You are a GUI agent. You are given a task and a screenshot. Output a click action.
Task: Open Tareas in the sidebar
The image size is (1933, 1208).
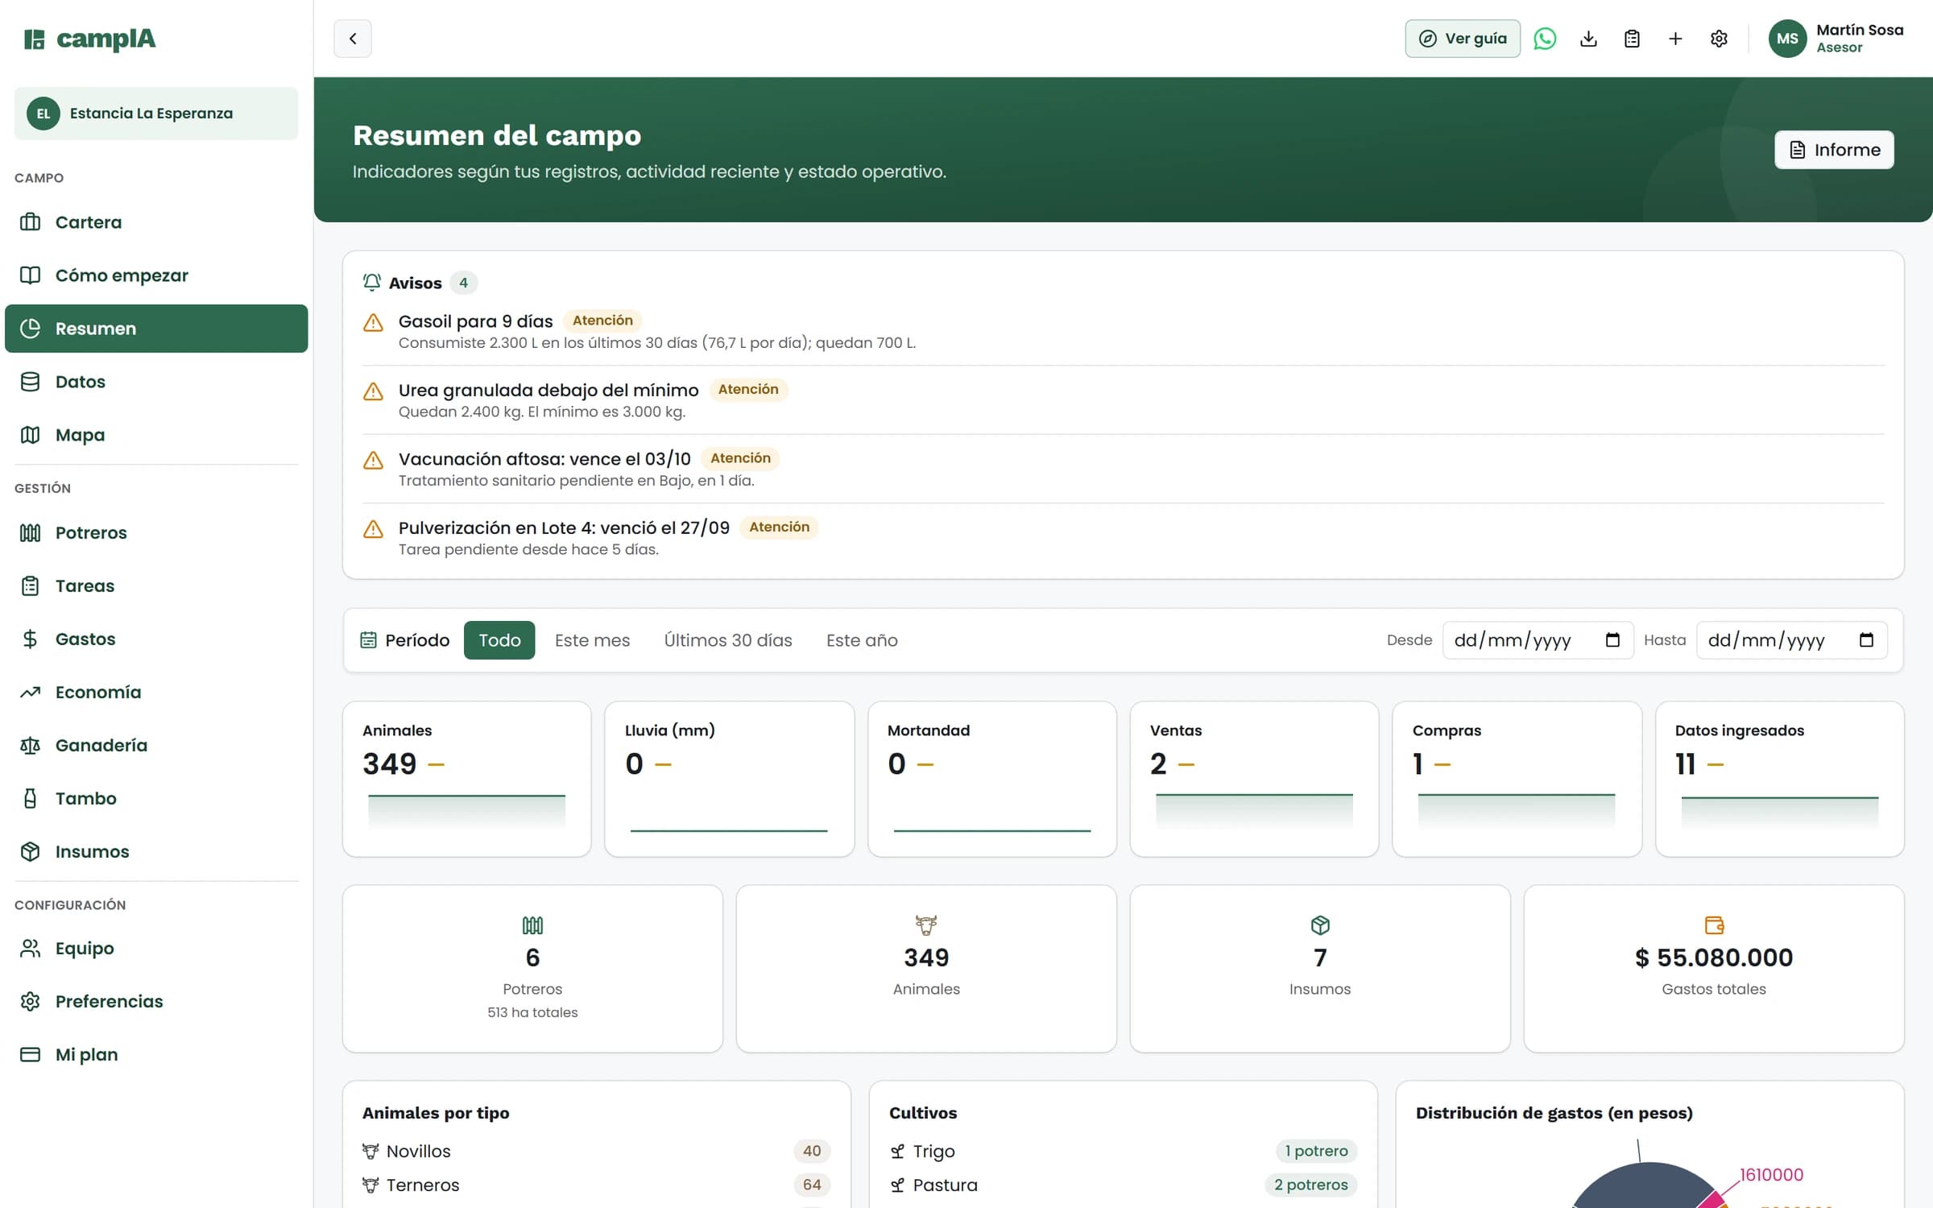[156, 585]
